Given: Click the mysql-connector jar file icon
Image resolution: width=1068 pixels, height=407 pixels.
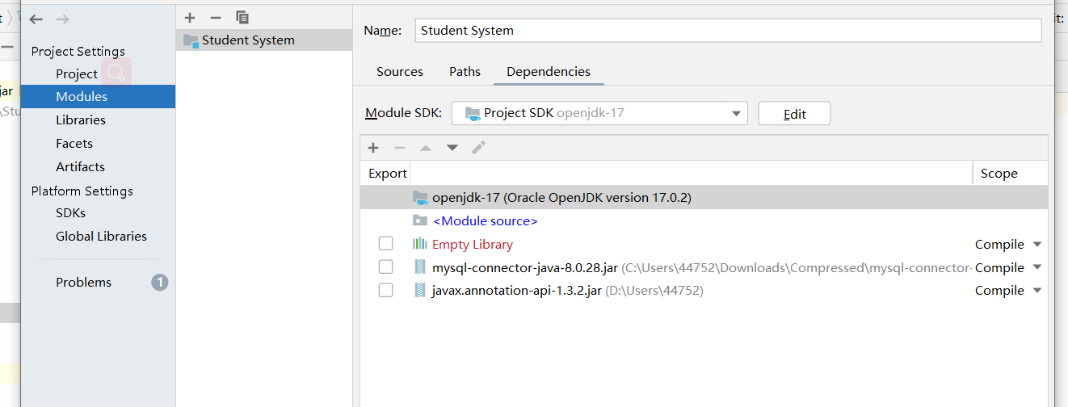Looking at the screenshot, I should tap(419, 267).
